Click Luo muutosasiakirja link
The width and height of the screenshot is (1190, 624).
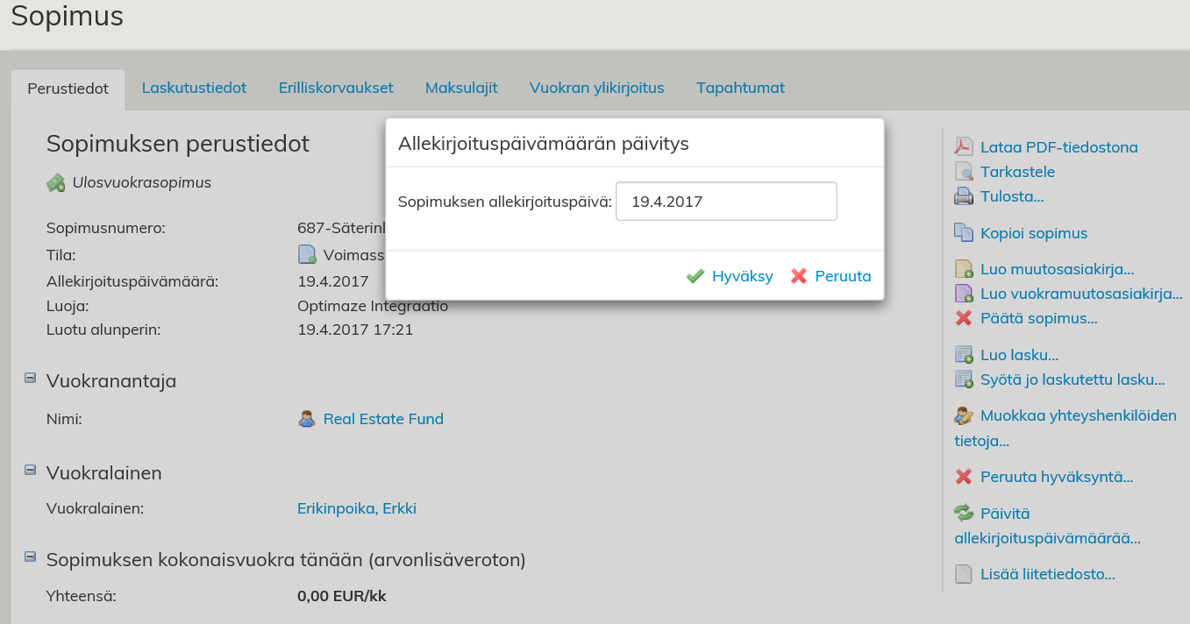coord(1057,269)
